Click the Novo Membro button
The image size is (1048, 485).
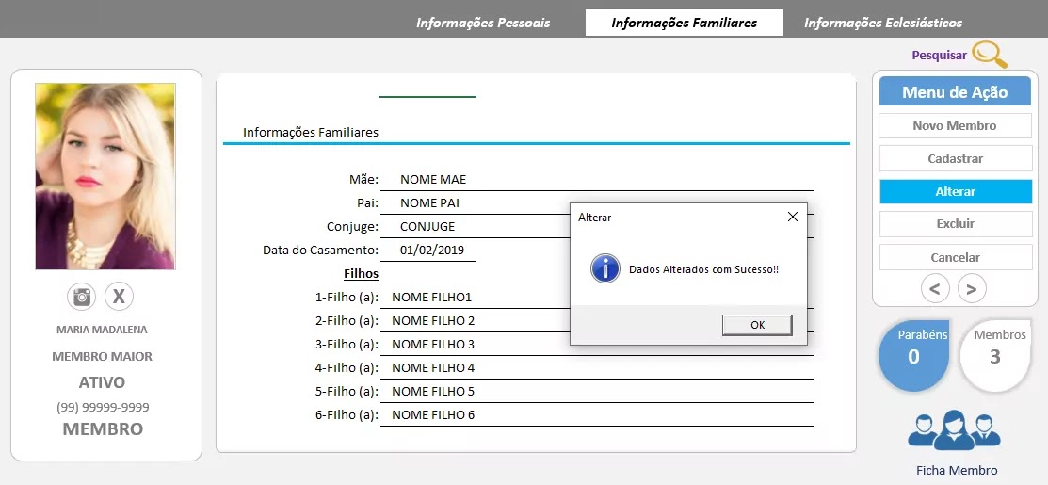(x=955, y=125)
